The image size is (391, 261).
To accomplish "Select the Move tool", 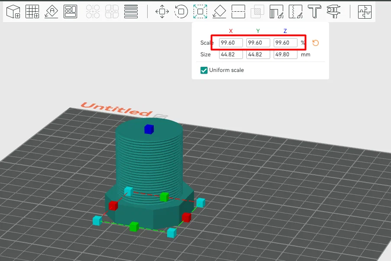I will click(x=162, y=11).
